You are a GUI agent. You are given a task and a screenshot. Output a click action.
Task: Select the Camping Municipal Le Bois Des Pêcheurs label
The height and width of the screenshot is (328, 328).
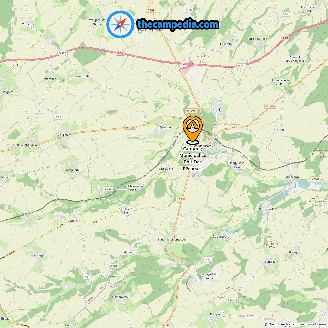click(193, 159)
